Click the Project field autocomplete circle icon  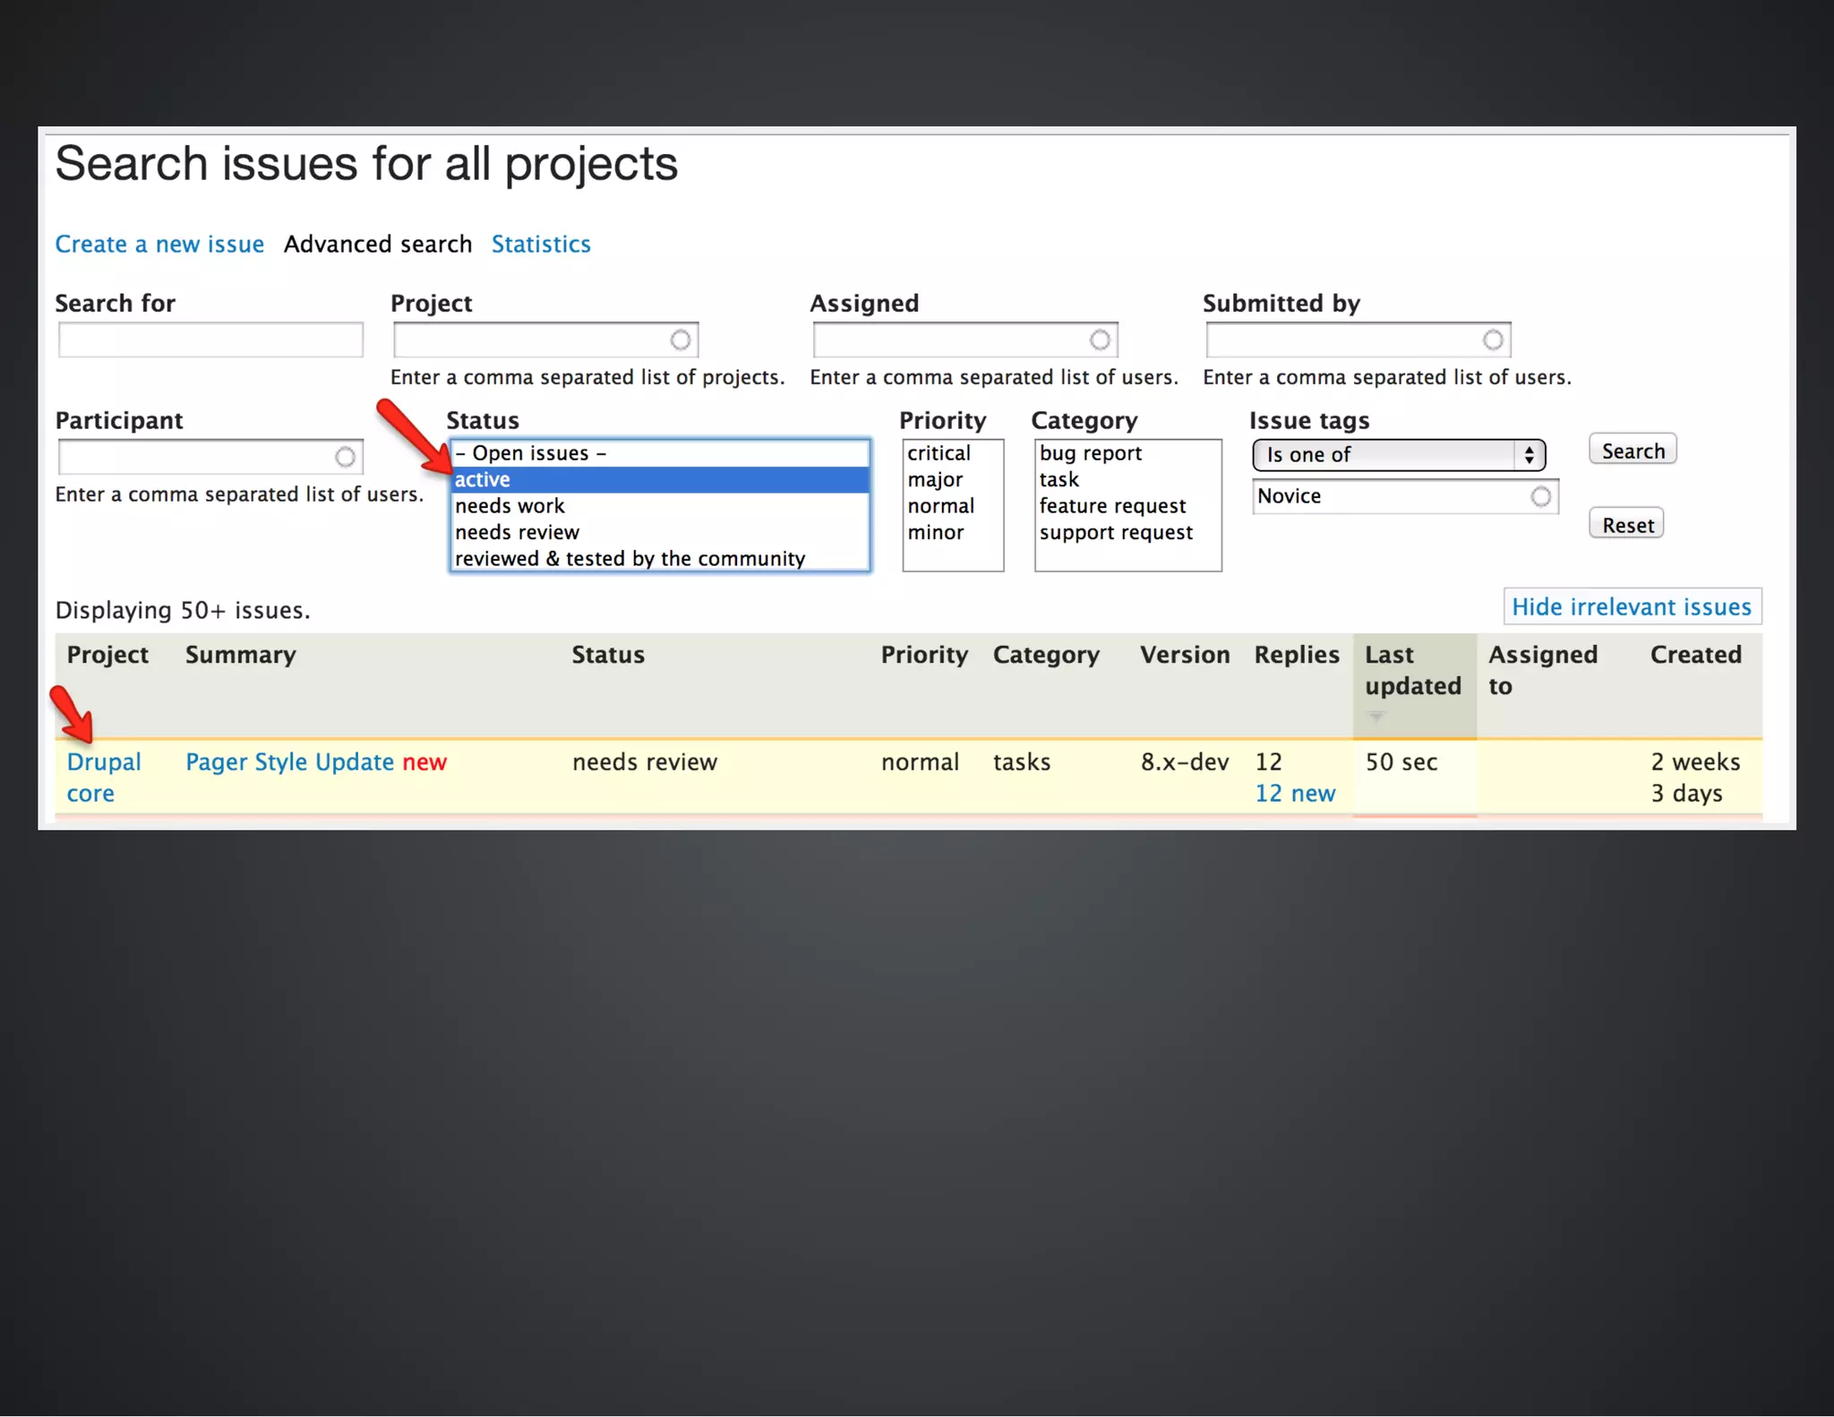(x=681, y=340)
